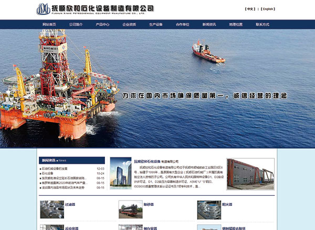Image resolution: width=315 pixels, height=230 pixels.
Task: Click the company logo emblem in header
Action: [x=44, y=9]
